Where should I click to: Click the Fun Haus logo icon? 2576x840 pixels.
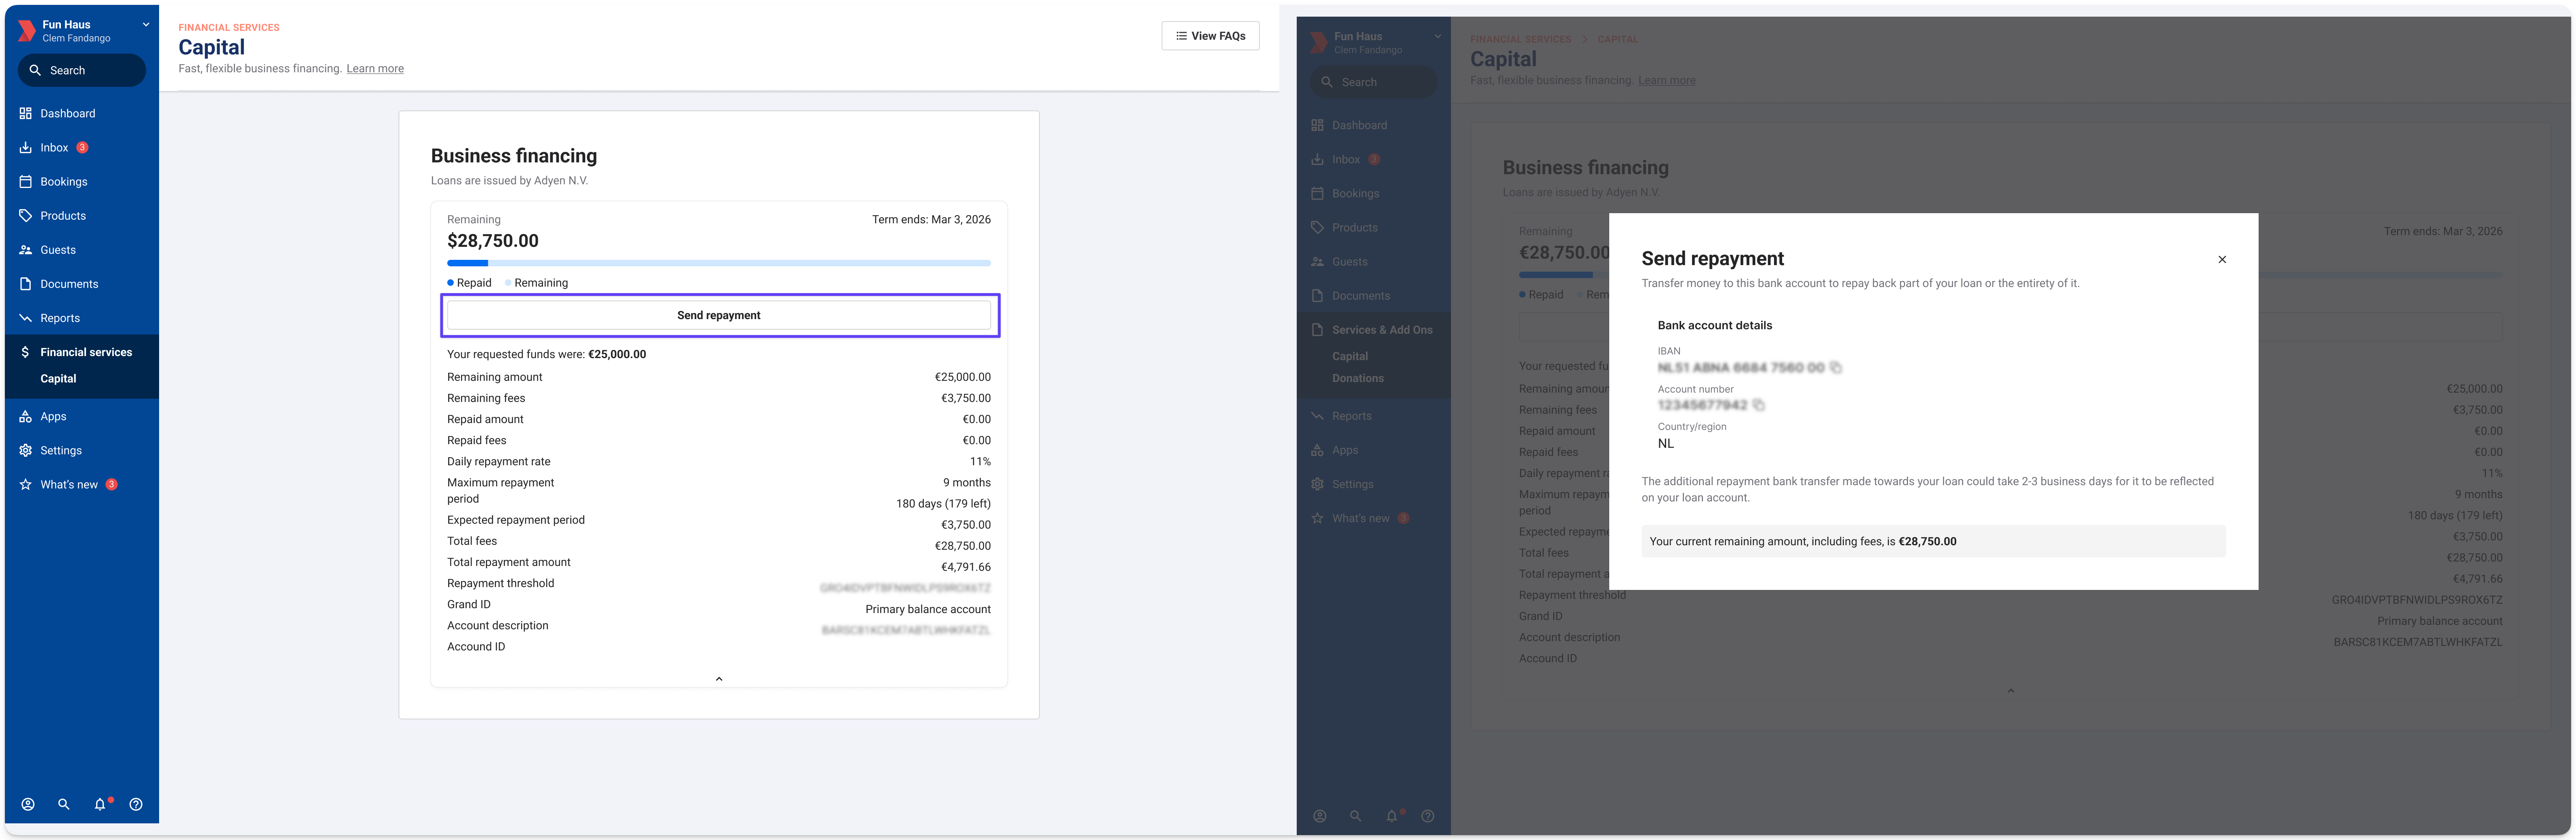pyautogui.click(x=27, y=31)
